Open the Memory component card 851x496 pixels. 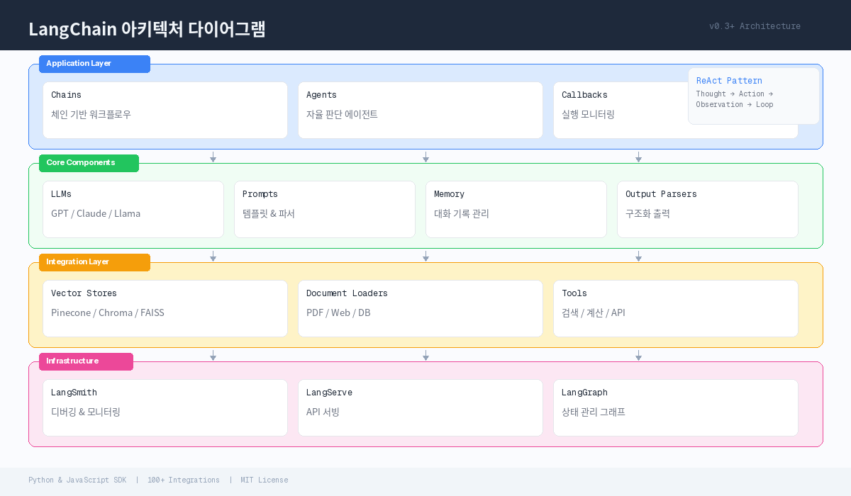516,209
